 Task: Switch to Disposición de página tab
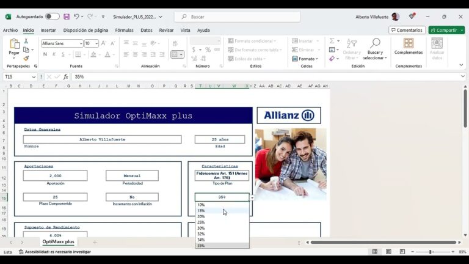[x=85, y=30]
